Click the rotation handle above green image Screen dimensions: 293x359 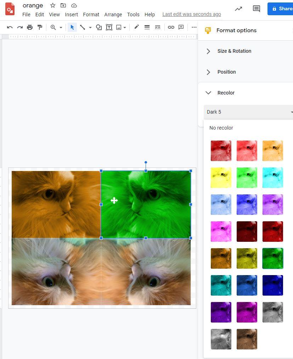point(146,162)
